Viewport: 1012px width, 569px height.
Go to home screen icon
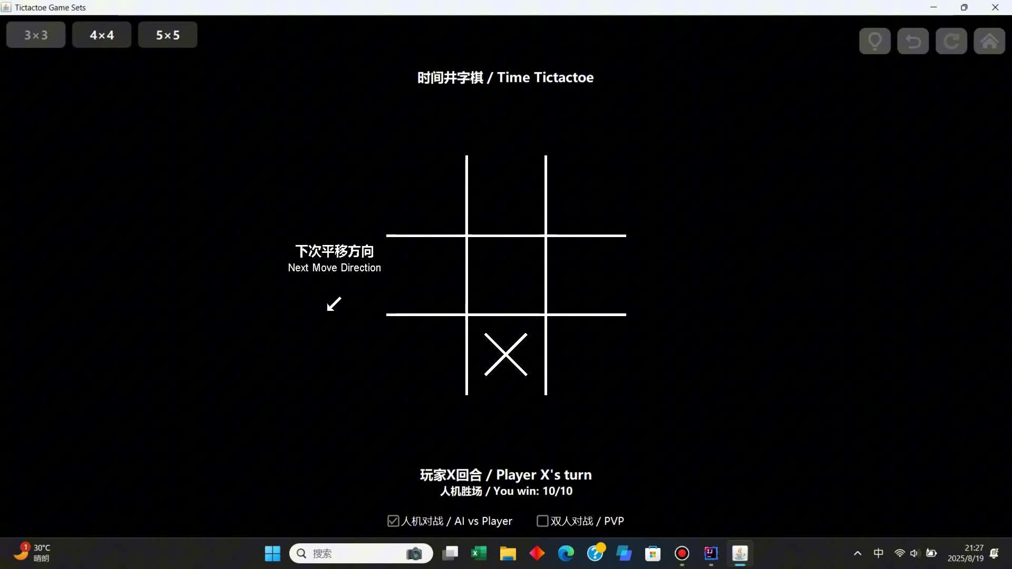pos(989,41)
